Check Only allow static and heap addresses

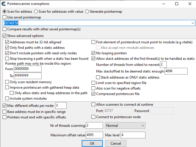pos(12,93)
